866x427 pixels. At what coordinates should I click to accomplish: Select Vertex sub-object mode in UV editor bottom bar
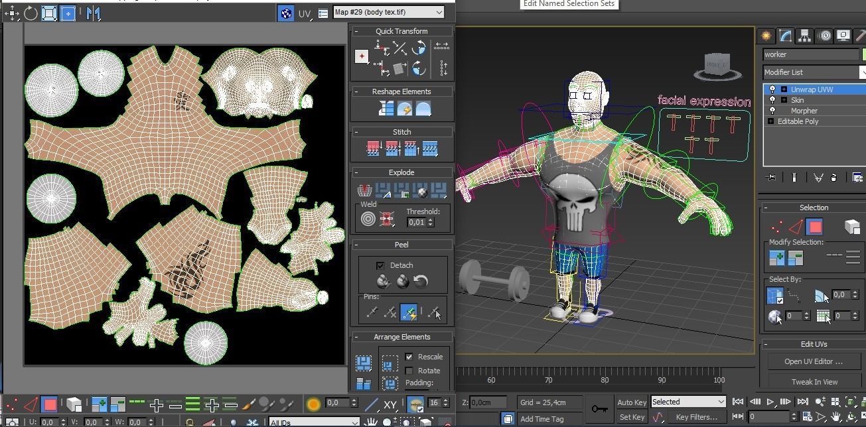12,404
